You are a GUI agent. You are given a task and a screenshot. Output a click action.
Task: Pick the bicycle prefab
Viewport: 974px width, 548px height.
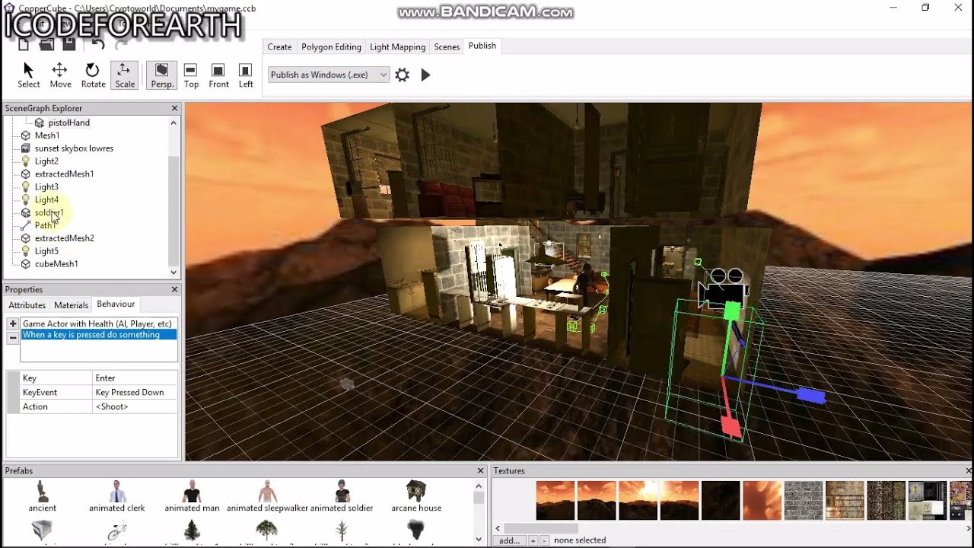[x=116, y=530]
